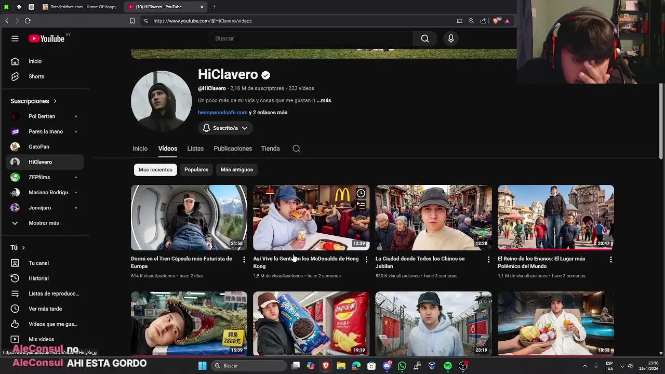This screenshot has height=374, width=665.
Task: Open Brave Shields lion icon
Action: pos(496,21)
